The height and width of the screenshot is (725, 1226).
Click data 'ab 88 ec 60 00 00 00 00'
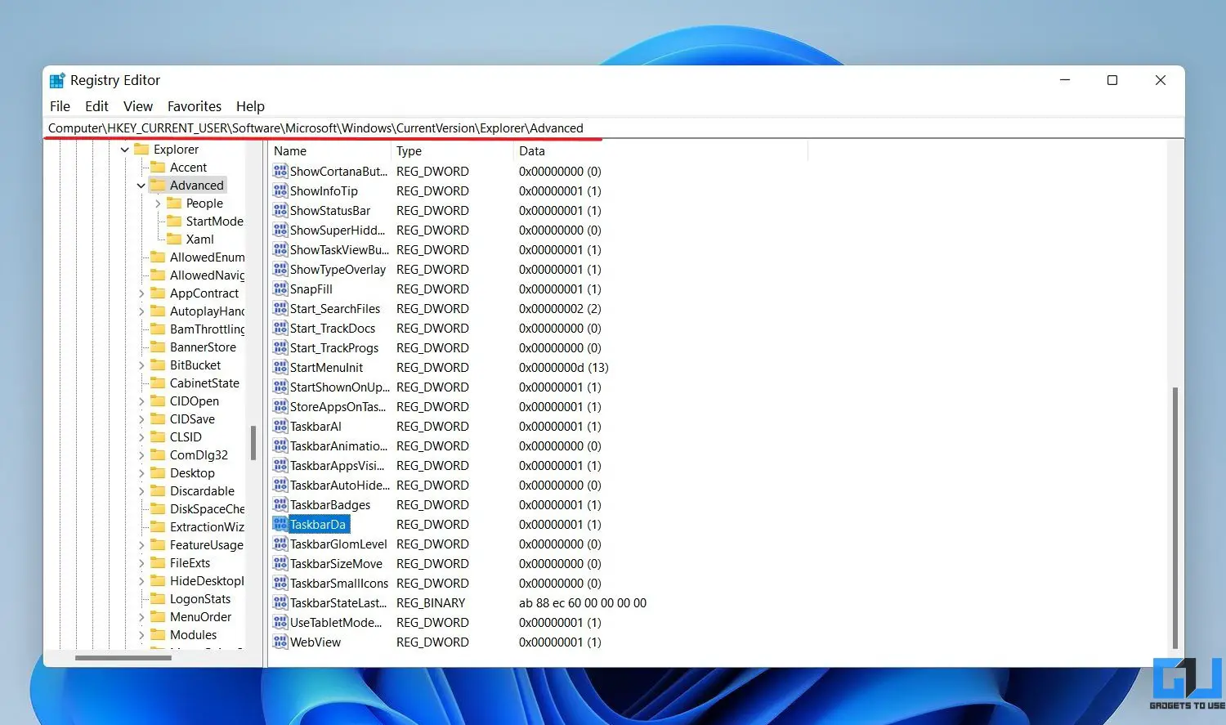click(x=582, y=602)
